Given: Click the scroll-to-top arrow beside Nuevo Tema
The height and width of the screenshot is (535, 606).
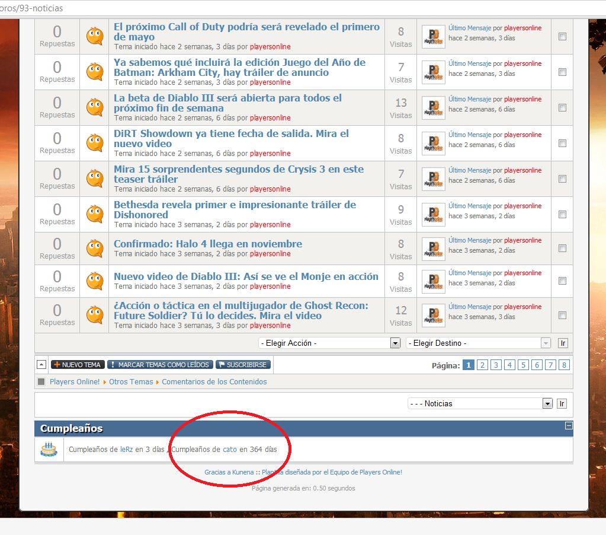Looking at the screenshot, I should pos(41,365).
